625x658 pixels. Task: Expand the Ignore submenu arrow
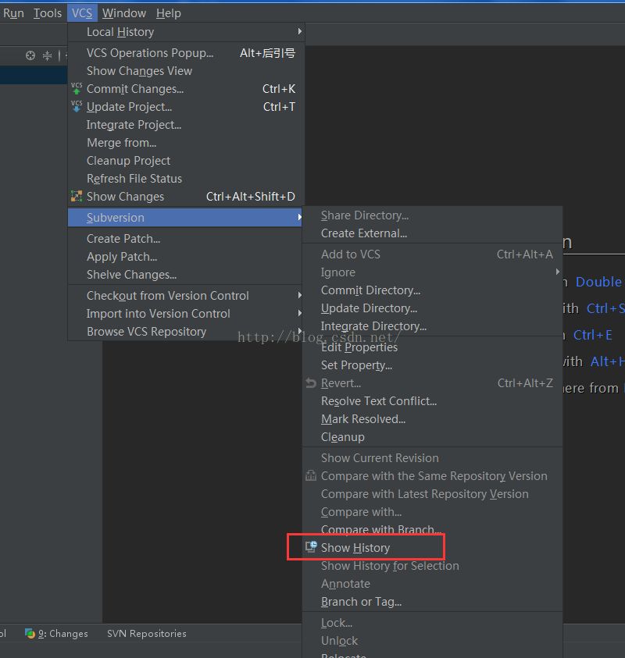pos(558,272)
